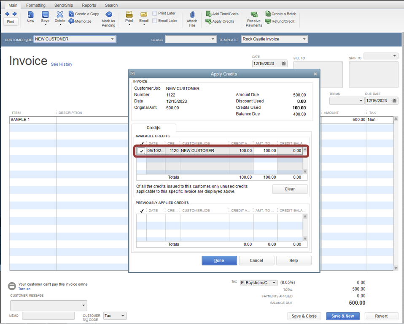Expand the Customer:Job dropdown
Screen dimensions: 404x324
pyautogui.click(x=112, y=39)
